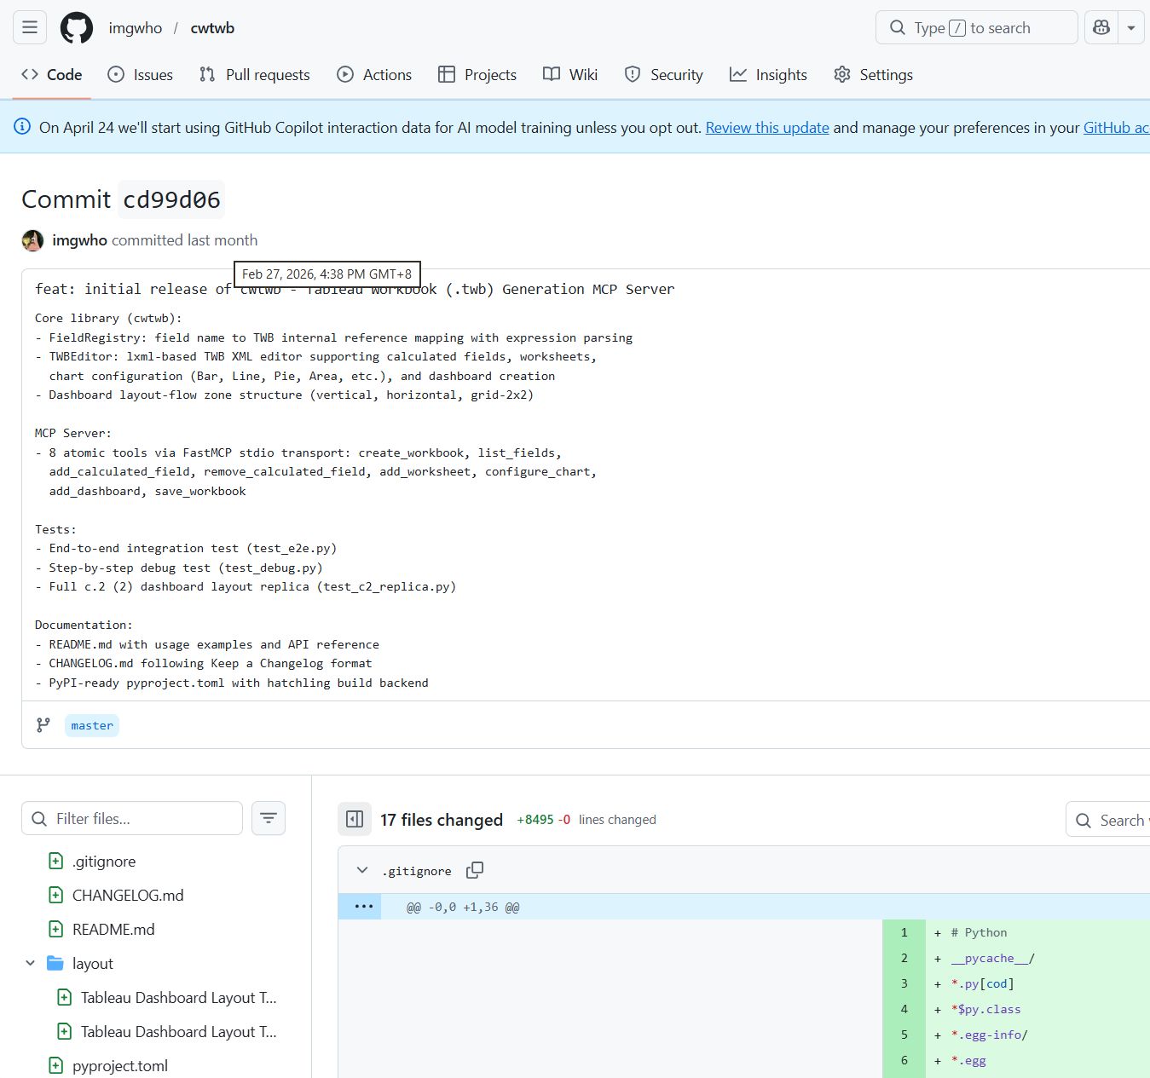Viewport: 1150px width, 1078px height.
Task: Open the hamburger navigation menu
Action: 30,27
